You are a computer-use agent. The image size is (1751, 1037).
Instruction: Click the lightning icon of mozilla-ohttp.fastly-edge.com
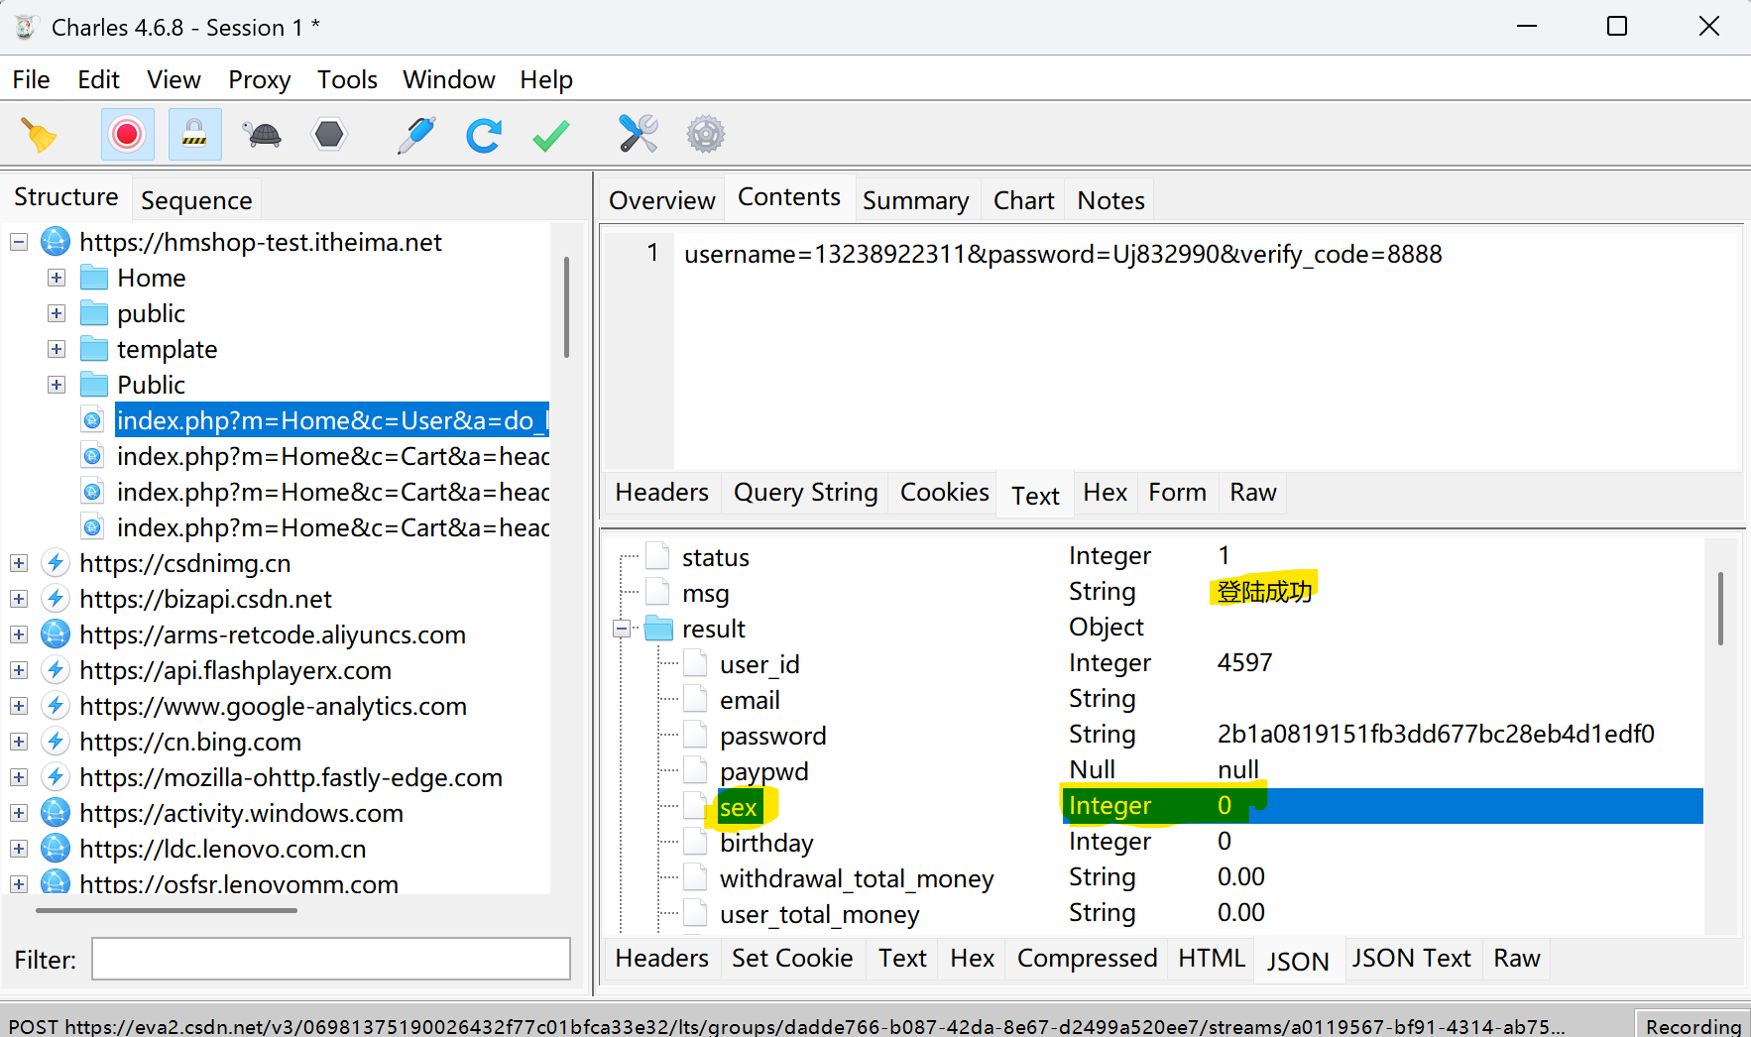click(56, 777)
